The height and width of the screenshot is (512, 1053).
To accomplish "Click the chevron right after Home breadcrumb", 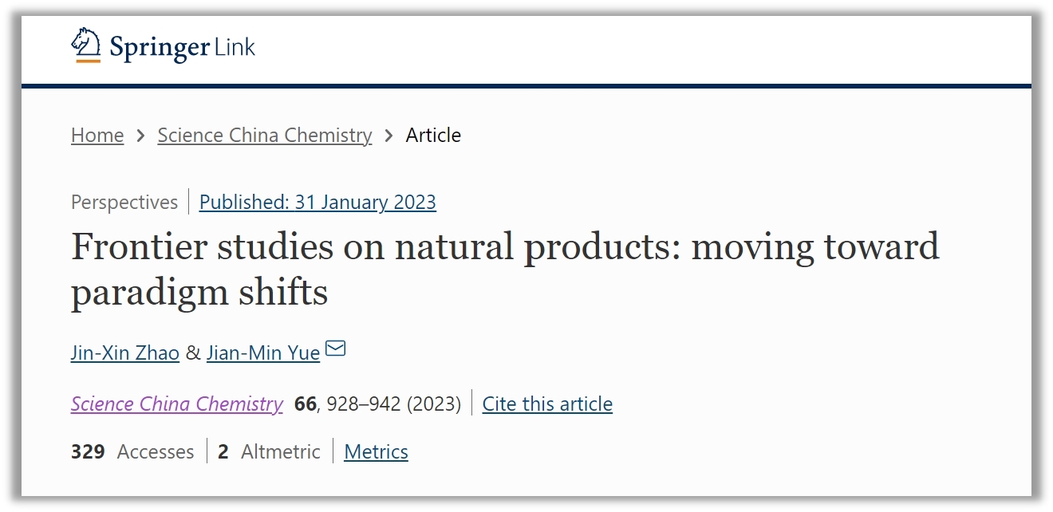I will point(140,136).
